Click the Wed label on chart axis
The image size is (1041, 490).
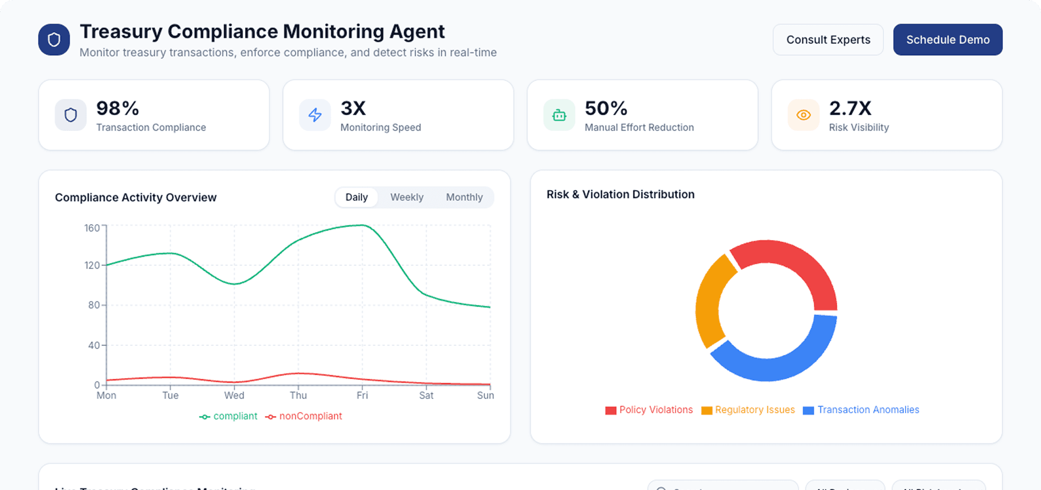pyautogui.click(x=234, y=395)
